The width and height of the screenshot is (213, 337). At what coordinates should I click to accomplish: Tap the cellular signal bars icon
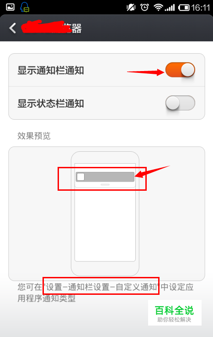click(x=170, y=8)
